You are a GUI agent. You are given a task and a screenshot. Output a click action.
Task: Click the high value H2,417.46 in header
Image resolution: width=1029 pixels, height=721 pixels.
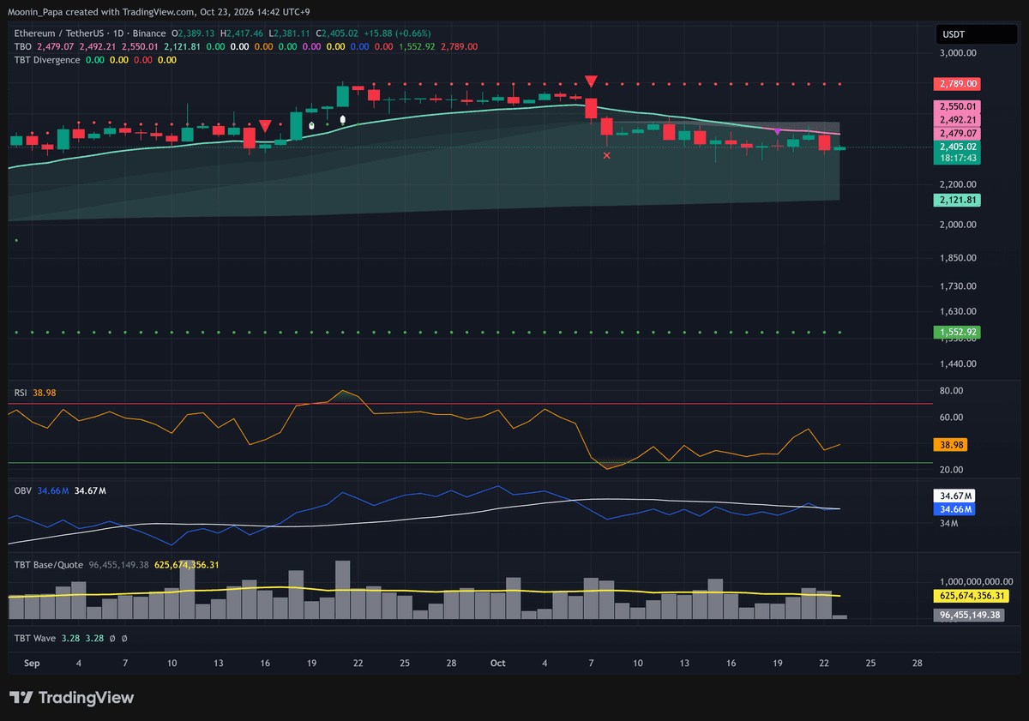(x=241, y=32)
